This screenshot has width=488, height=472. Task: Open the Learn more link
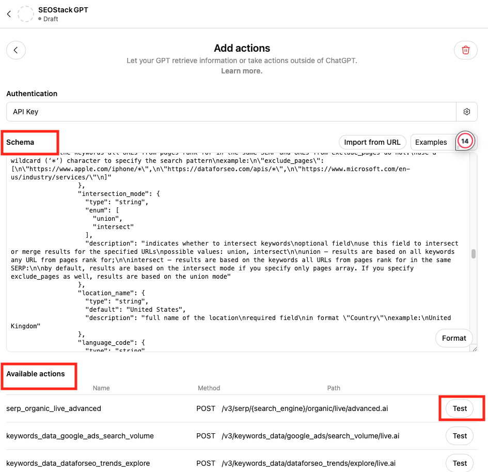click(242, 71)
